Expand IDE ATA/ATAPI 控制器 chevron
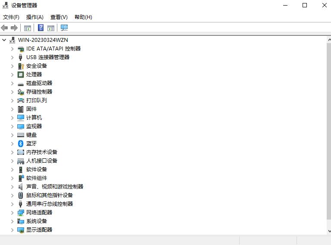The width and height of the screenshot is (331, 245). point(12,49)
